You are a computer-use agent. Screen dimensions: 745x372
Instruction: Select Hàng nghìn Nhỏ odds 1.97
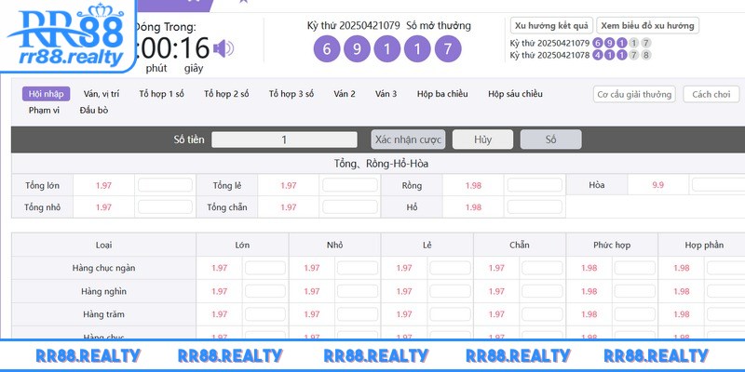point(312,291)
